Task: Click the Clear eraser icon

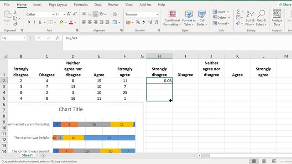Action: click(x=238, y=23)
